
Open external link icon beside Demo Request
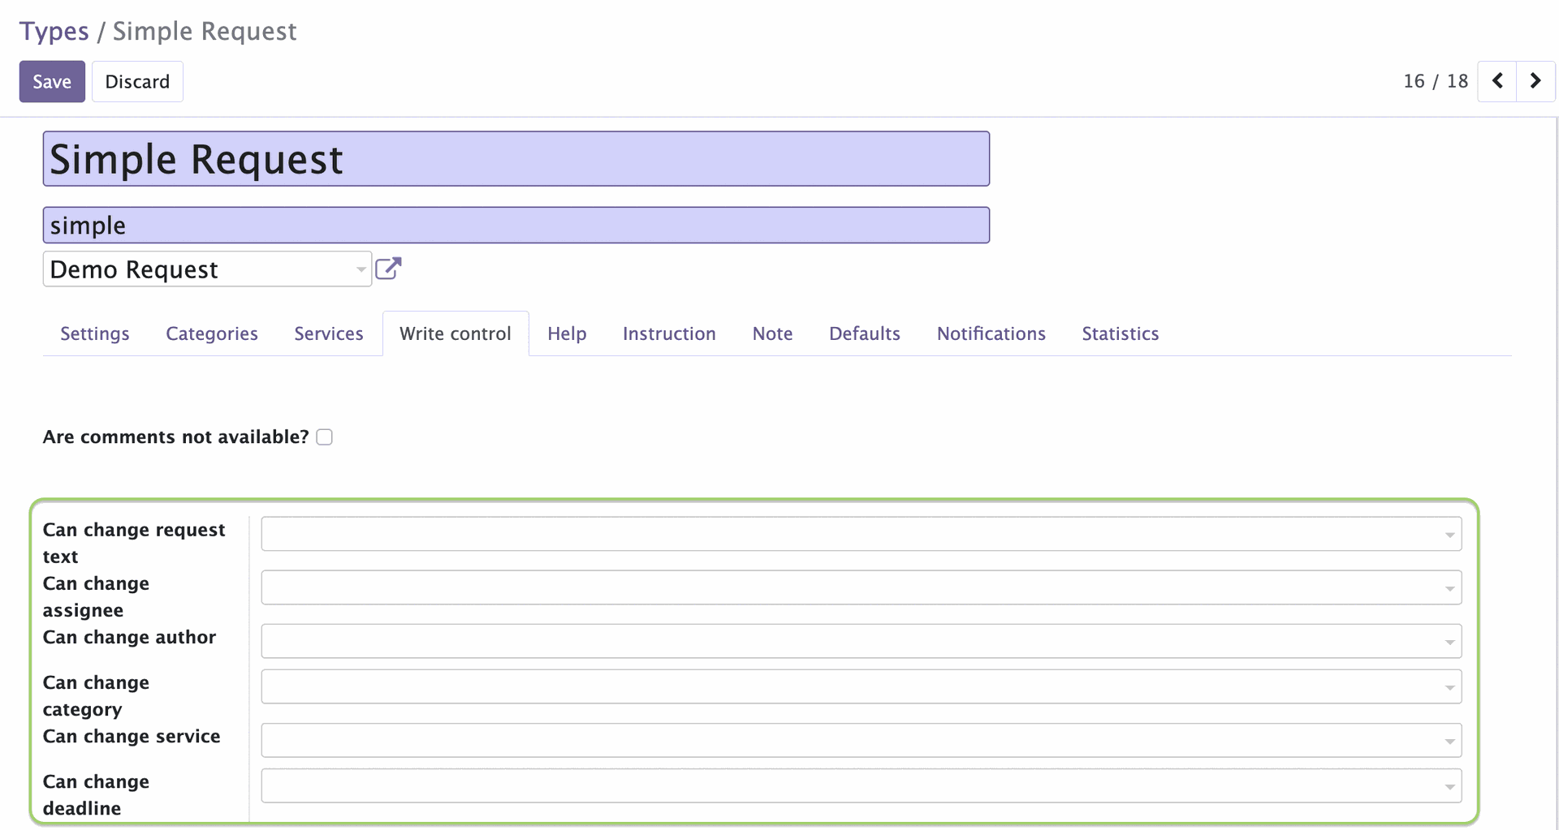pos(388,269)
